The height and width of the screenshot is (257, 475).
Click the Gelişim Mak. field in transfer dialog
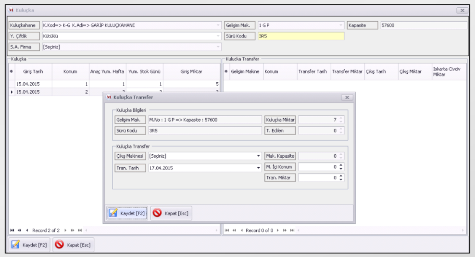tap(205, 120)
